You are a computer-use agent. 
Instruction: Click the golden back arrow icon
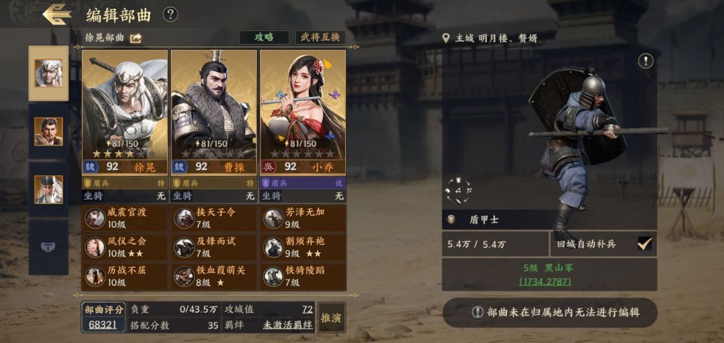[x=57, y=14]
